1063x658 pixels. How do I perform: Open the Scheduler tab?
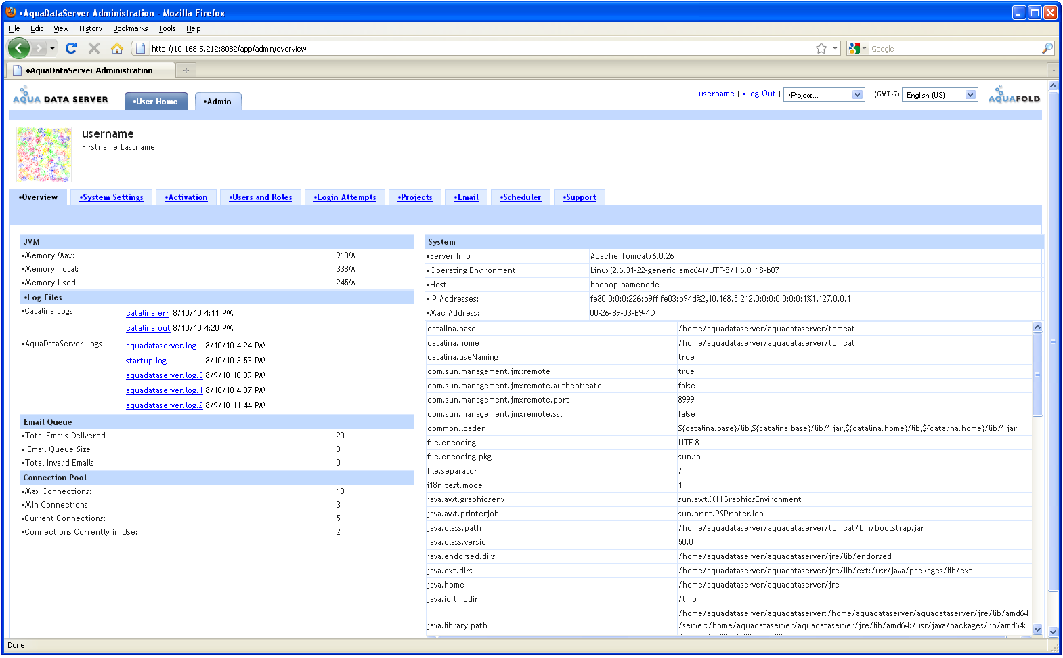[521, 197]
